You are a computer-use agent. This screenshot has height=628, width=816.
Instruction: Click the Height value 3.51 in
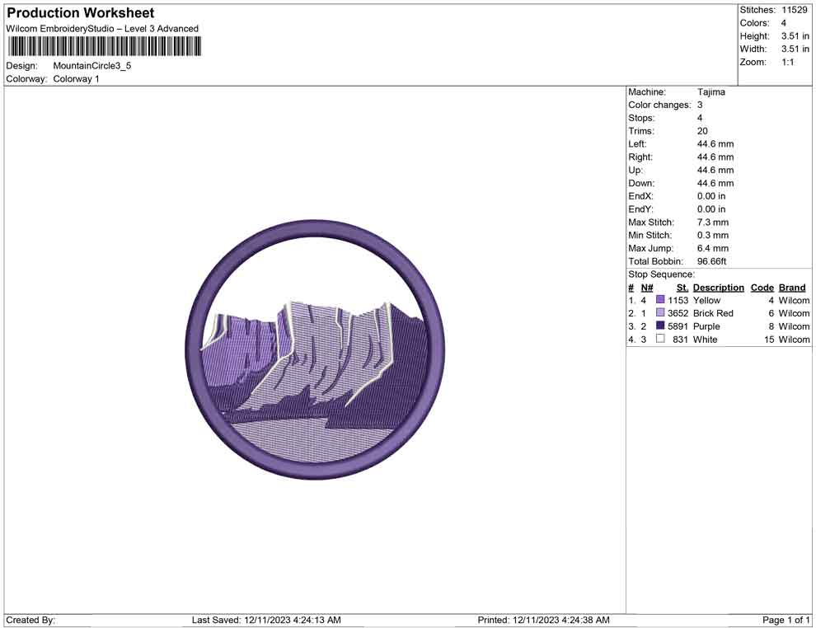[x=795, y=36]
